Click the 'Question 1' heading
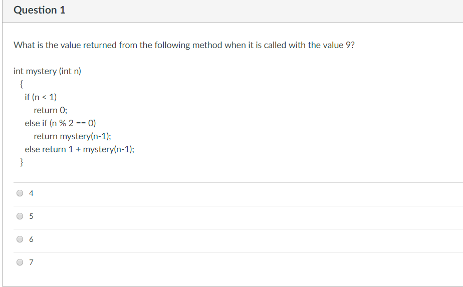 pyautogui.click(x=40, y=10)
